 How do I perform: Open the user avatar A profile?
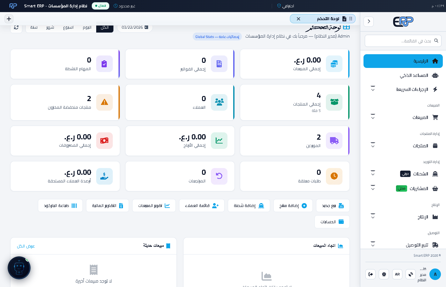(435, 274)
